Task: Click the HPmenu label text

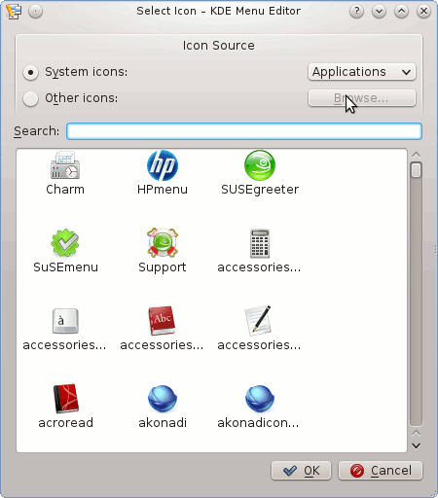Action: (163, 190)
